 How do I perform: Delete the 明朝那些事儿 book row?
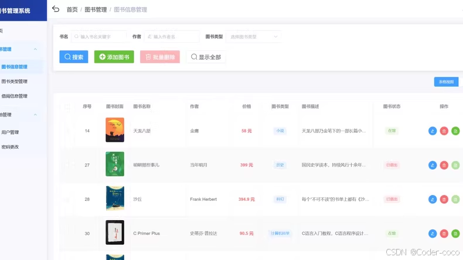point(444,165)
